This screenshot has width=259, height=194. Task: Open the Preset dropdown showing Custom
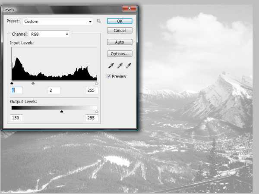tap(58, 21)
